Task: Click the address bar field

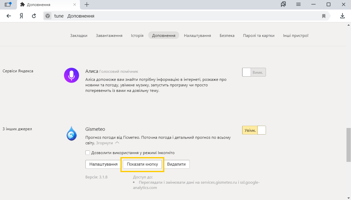Action: point(187,16)
